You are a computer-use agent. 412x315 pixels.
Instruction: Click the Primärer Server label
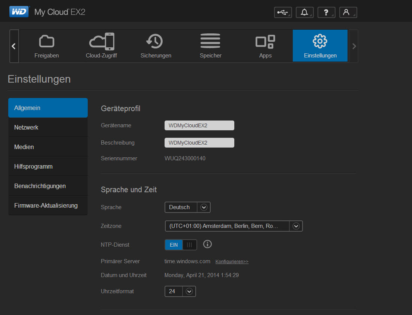coord(120,261)
